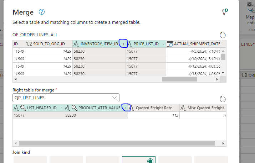Screen dimensions: 255x163
Task: Click the bottom table's horizontal scrollbar thumb
Action: (117, 143)
